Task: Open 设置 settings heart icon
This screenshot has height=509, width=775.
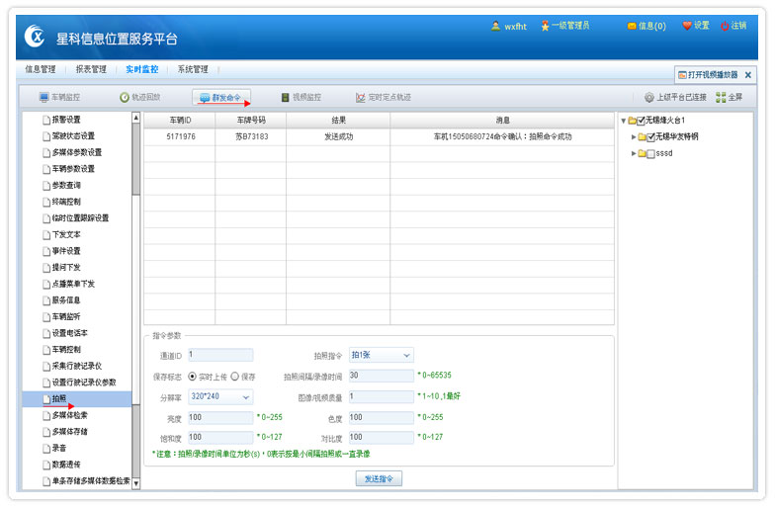Action: [x=687, y=26]
